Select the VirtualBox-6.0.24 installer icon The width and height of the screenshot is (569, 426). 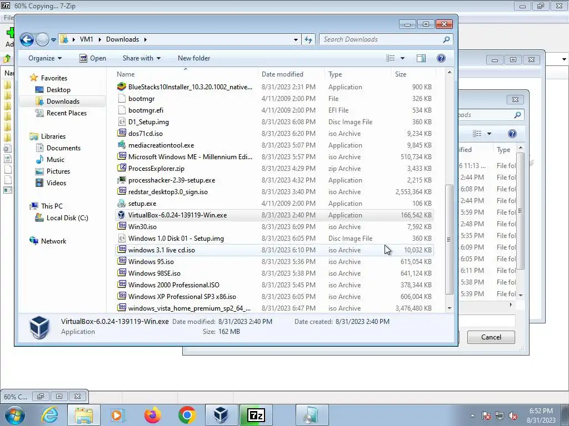tap(122, 215)
